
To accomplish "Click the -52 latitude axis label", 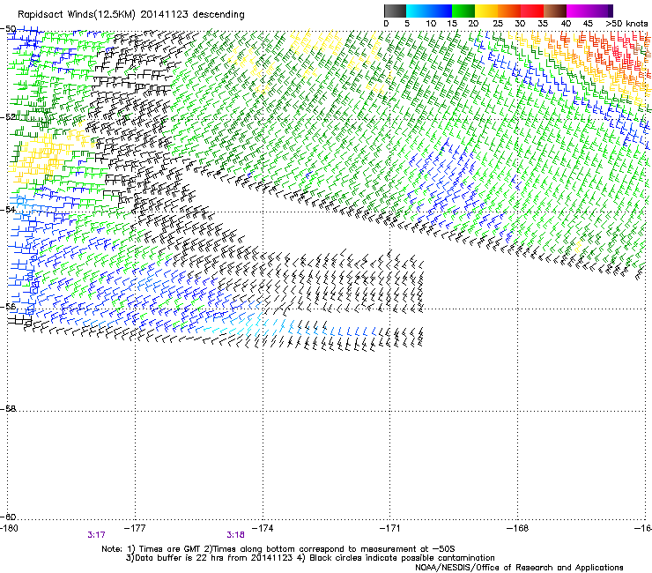I will [8, 117].
